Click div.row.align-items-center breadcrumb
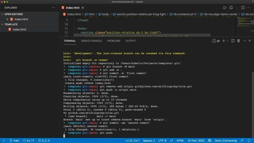 click(221, 14)
